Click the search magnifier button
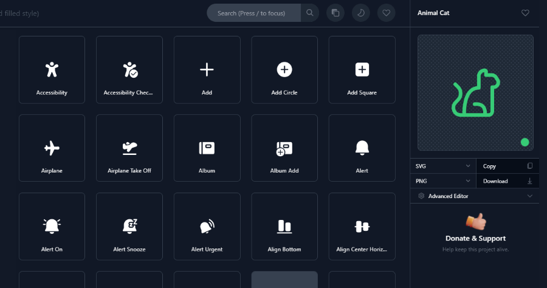This screenshot has height=288, width=547. [310, 13]
